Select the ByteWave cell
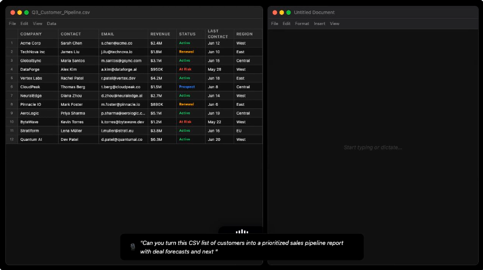Screen dimensions: 483x270 pyautogui.click(x=38, y=122)
